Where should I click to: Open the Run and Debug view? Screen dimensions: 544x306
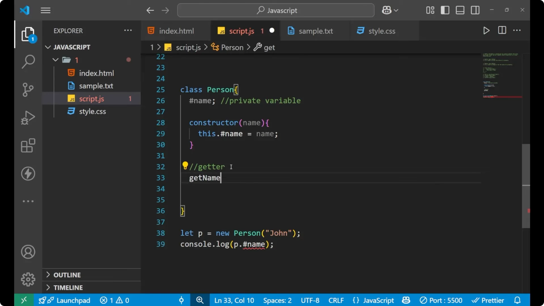click(x=28, y=117)
